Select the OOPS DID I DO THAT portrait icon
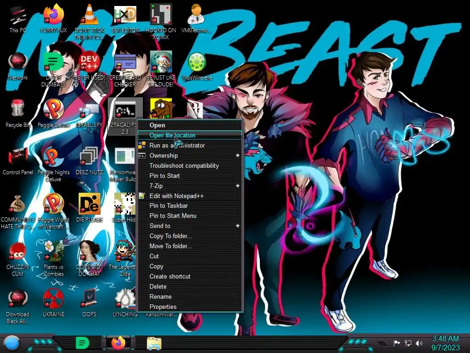Screen dimensions: 470x353 (x=90, y=259)
